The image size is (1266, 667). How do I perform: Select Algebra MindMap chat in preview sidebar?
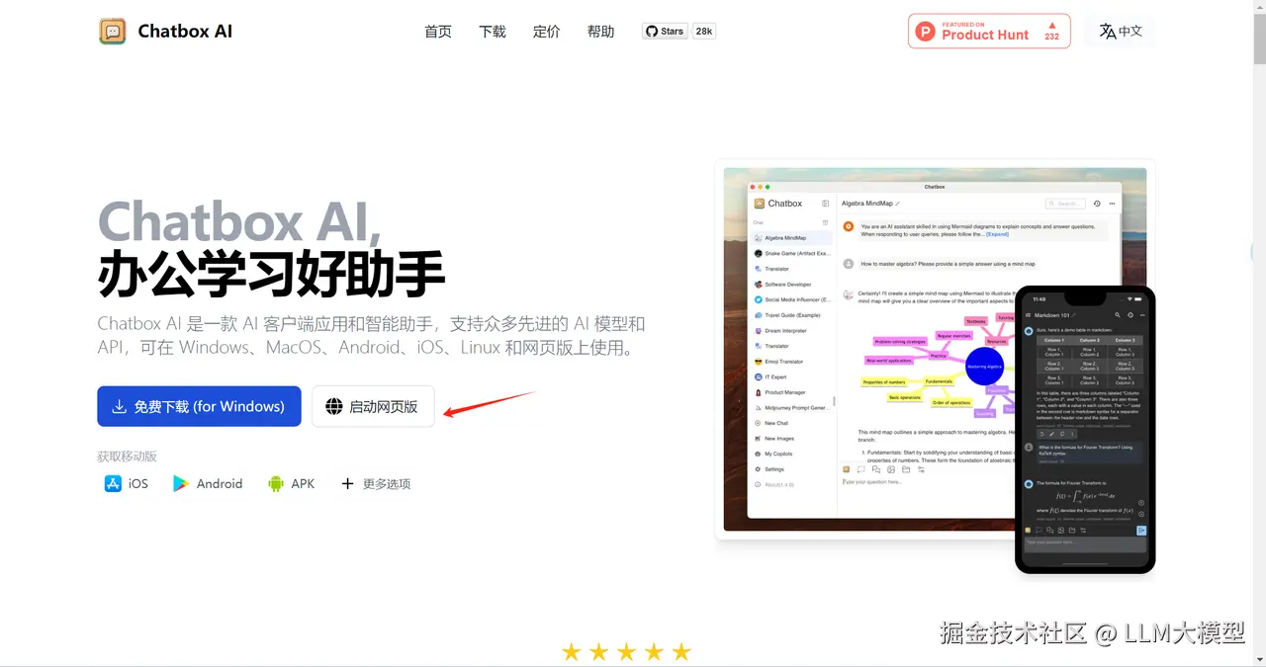791,238
